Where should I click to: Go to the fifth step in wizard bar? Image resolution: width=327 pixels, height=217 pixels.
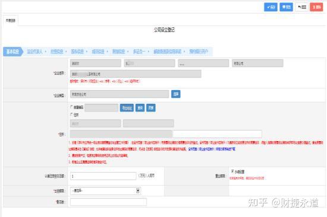(x=98, y=52)
